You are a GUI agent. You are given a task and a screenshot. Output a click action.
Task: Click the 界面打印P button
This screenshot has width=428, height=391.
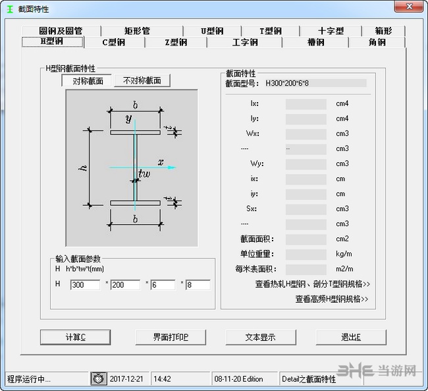tap(171, 337)
